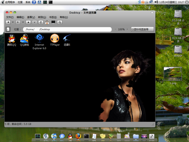Zoom out with the minus button
The image size is (189, 142).
tap(115, 29)
